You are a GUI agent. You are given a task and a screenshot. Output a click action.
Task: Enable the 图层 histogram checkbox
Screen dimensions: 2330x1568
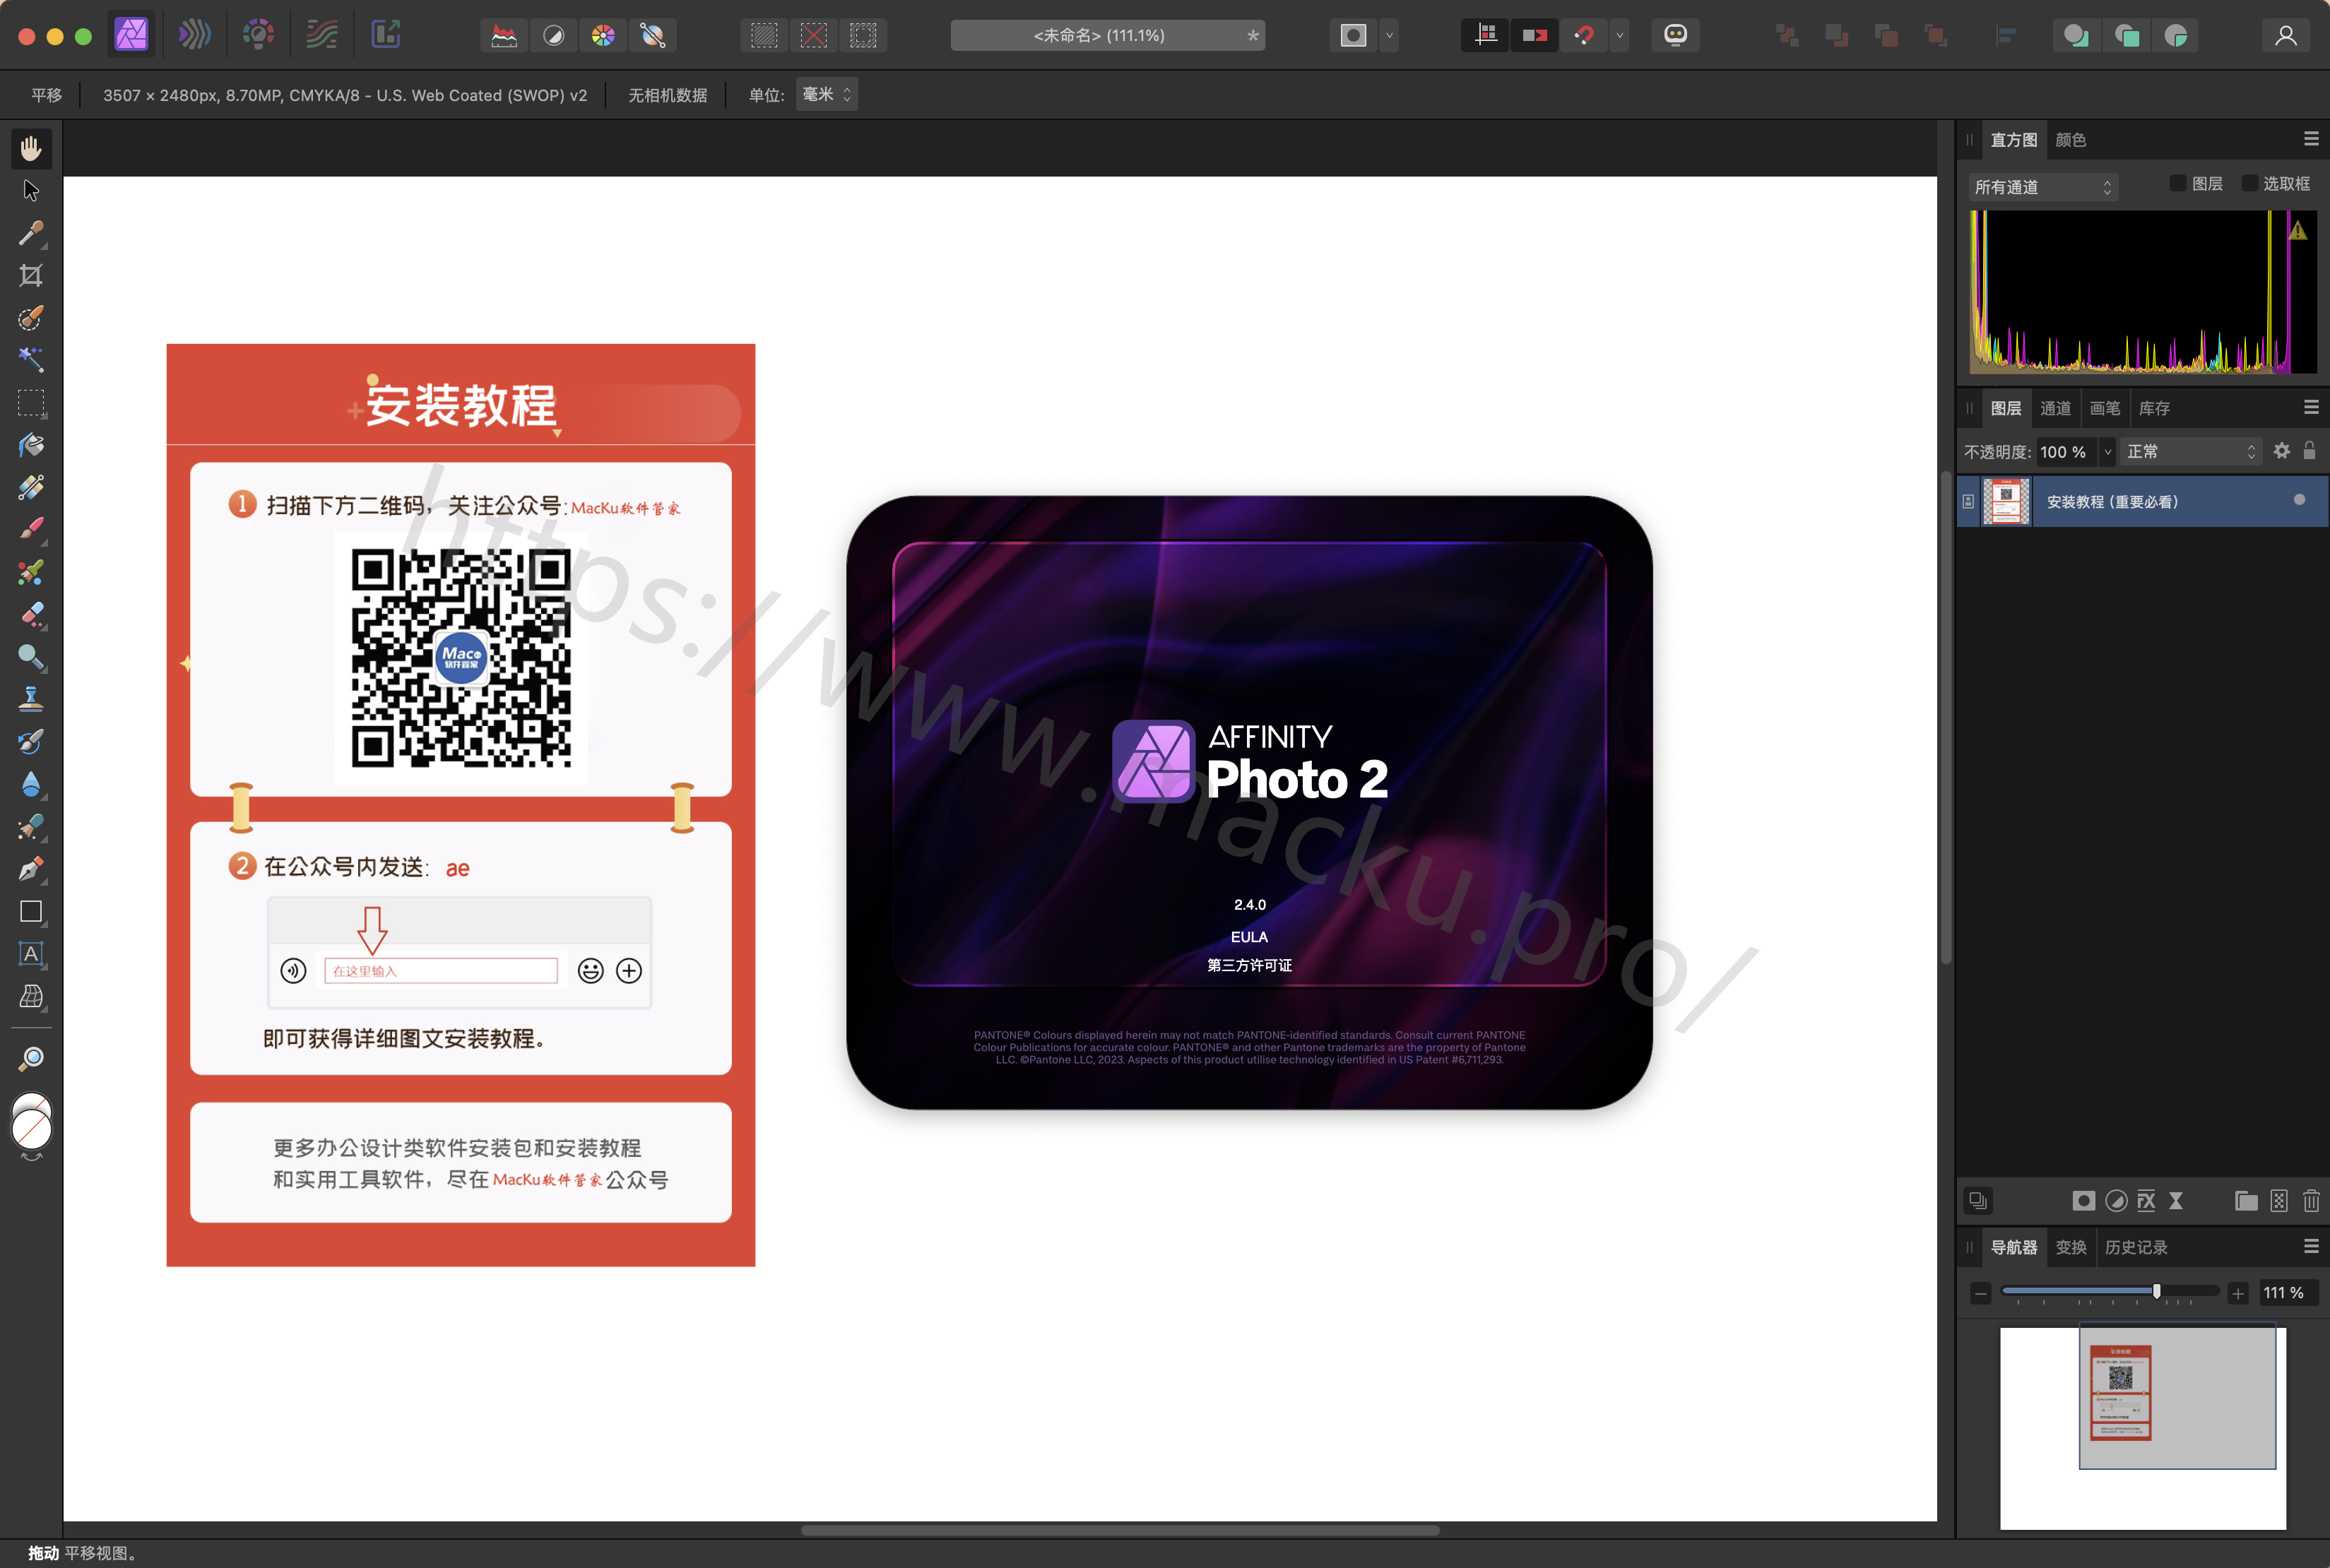2177,183
